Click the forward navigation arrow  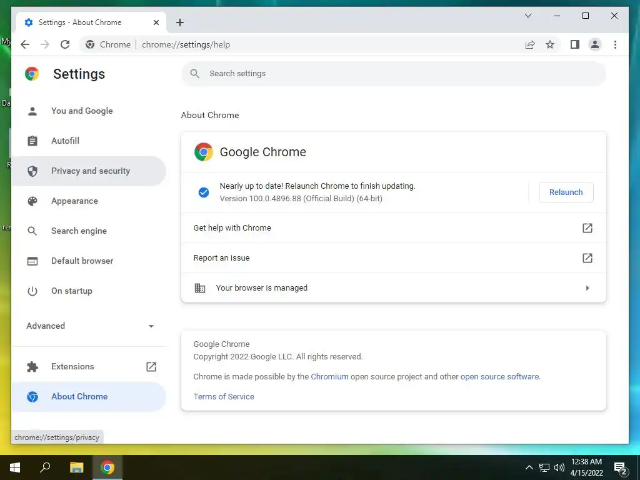[45, 44]
